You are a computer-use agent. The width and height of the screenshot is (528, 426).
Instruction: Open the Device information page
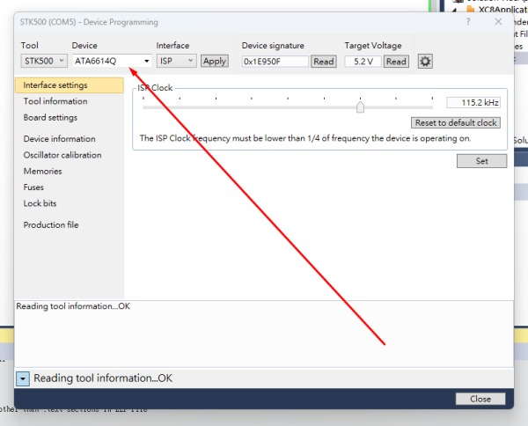(59, 139)
